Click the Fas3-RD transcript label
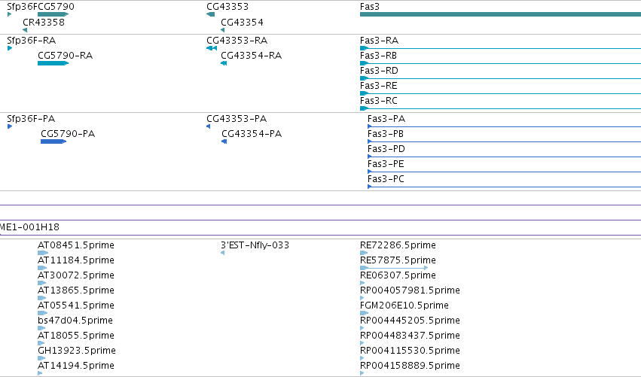 [379, 71]
